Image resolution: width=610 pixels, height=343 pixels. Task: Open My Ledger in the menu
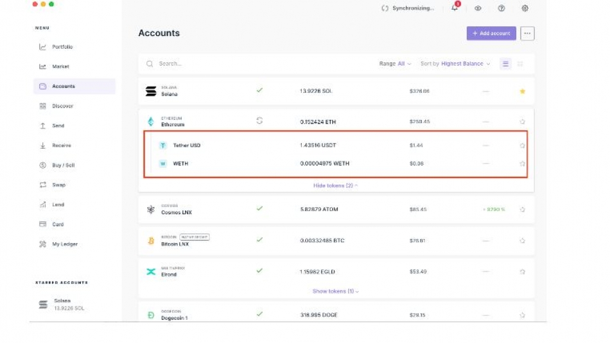click(x=74, y=244)
